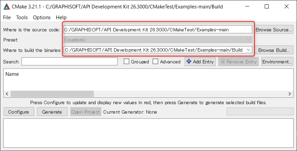Click the right scroll arrow of cache list
Screen dimensions: 297x151
[x=290, y=94]
